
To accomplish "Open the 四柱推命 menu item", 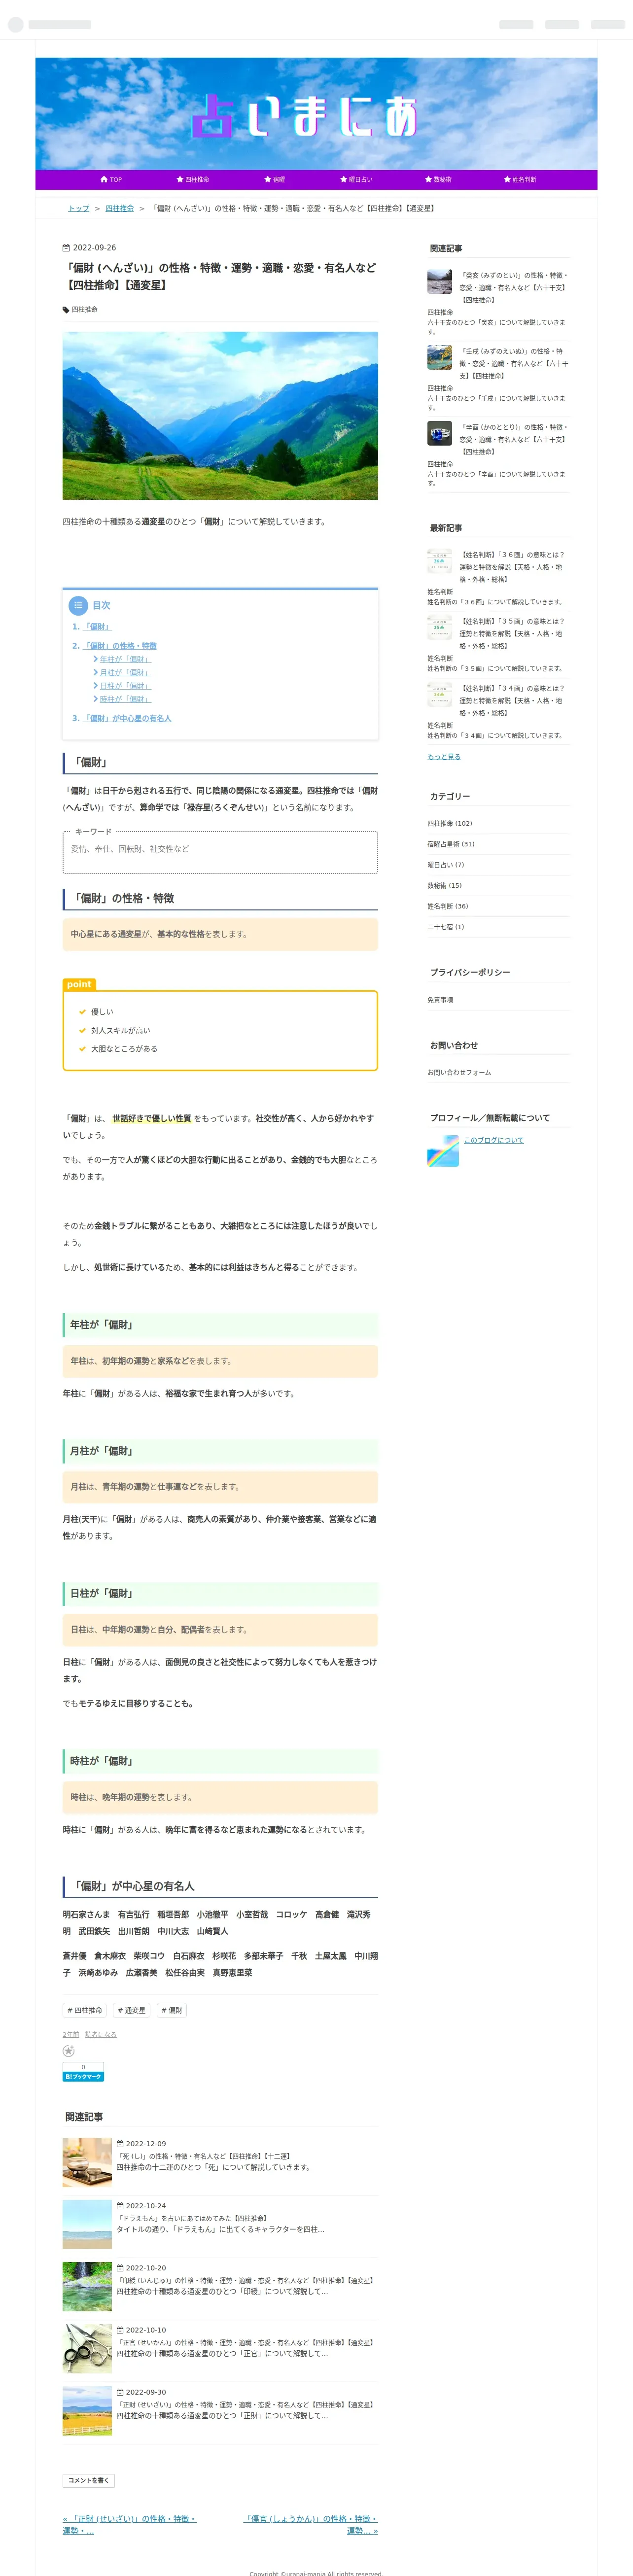I will (192, 180).
